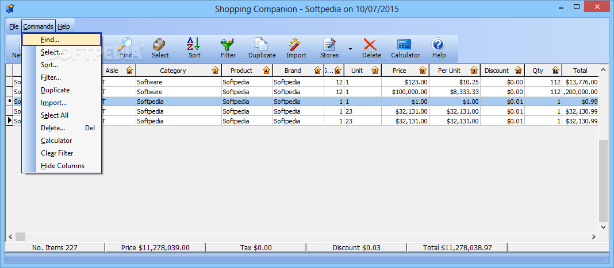Click the Total column header

[x=580, y=71]
